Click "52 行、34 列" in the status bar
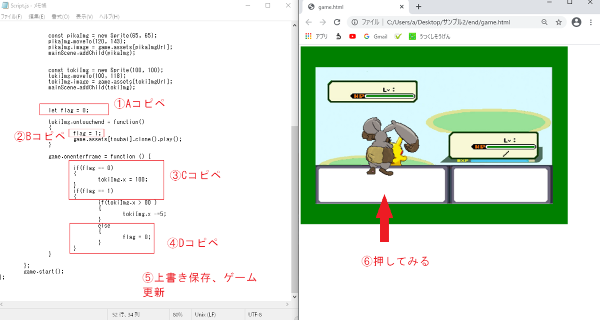 click(x=125, y=315)
